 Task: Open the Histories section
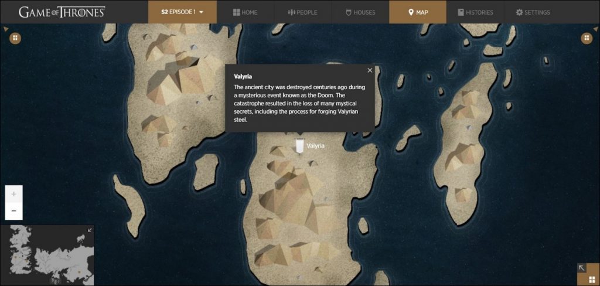point(475,12)
